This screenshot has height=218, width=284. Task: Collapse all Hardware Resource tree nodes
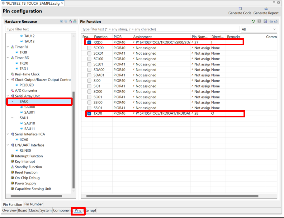tap(66, 21)
